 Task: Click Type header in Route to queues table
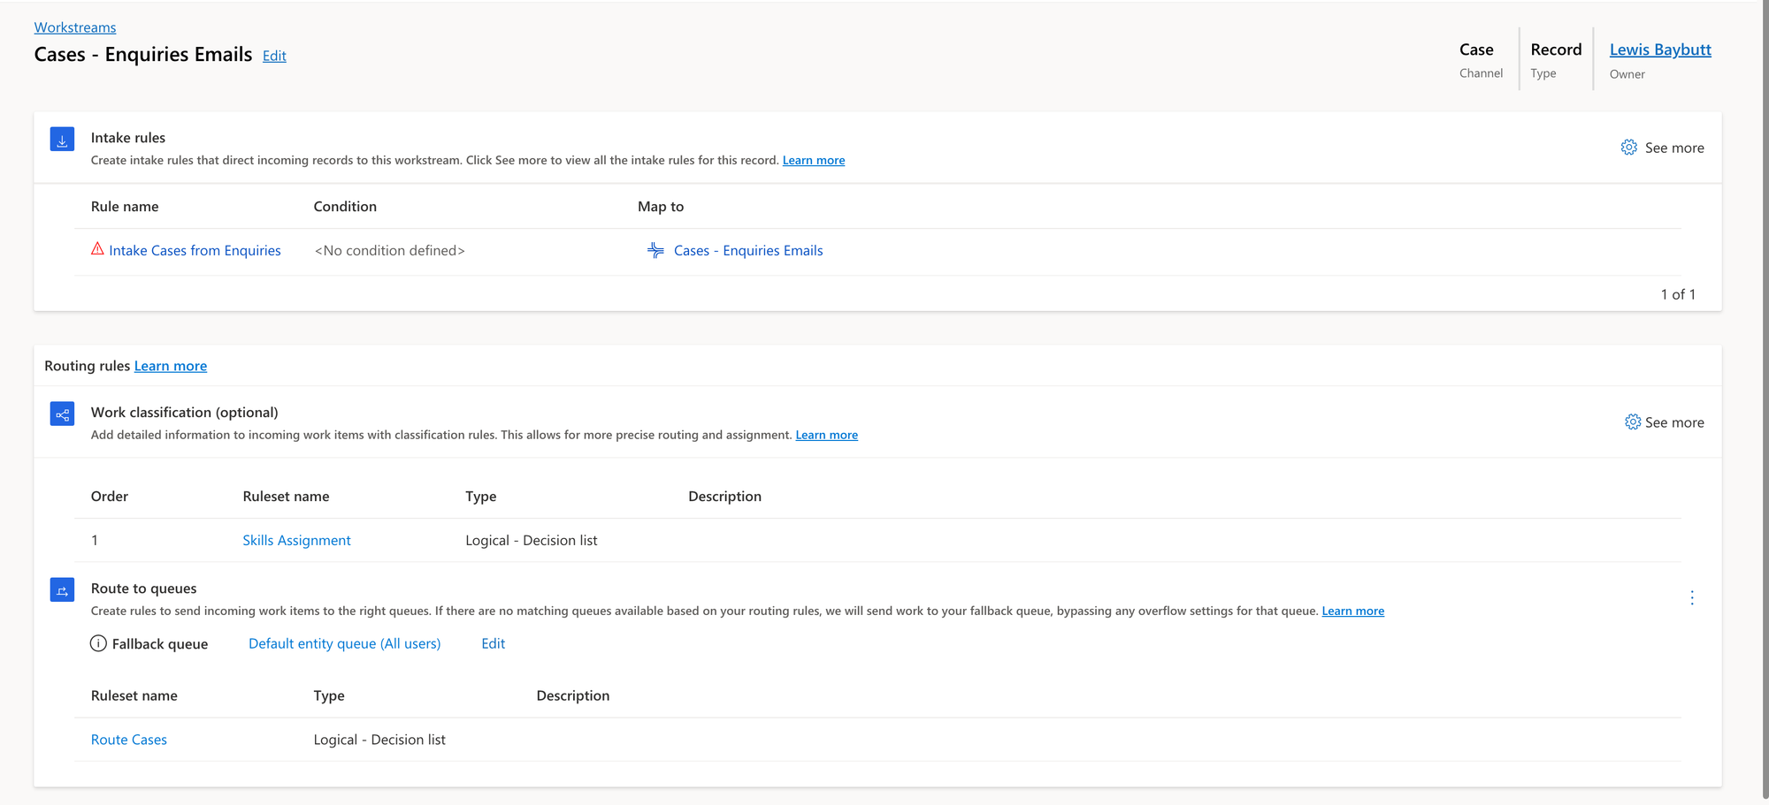point(329,695)
